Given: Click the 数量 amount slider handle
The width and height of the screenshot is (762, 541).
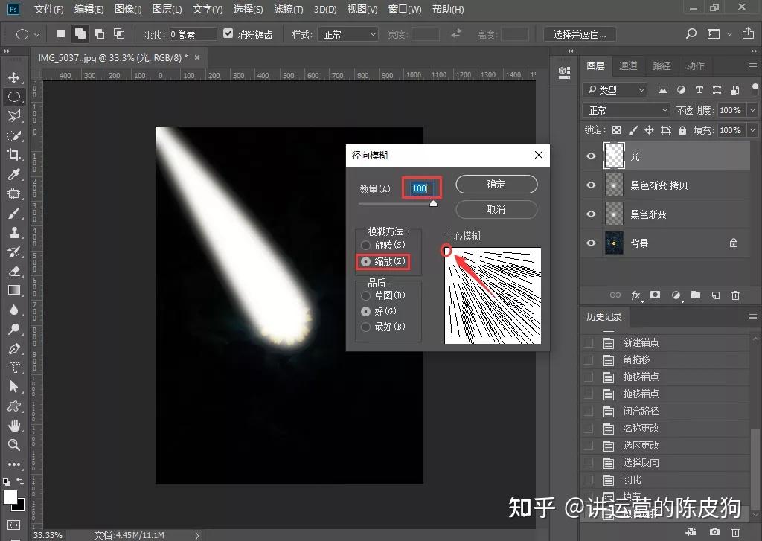Looking at the screenshot, I should point(434,204).
